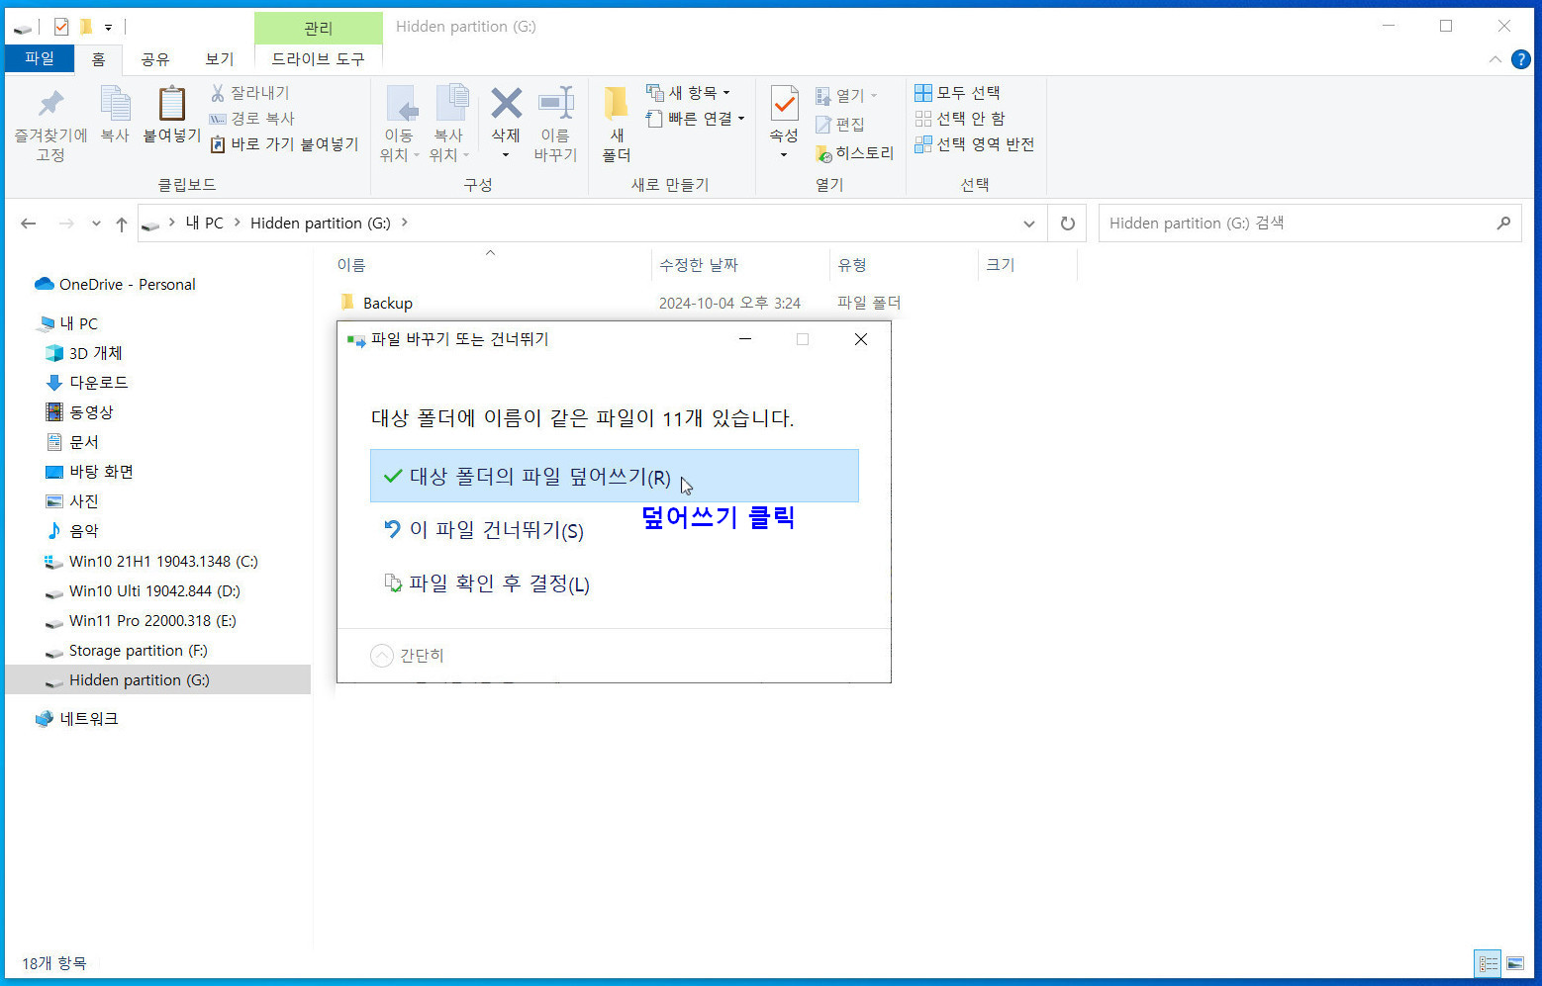Open the Customize Quick Access Toolbar arrow
Screen dimensions: 1542x986
point(109,27)
